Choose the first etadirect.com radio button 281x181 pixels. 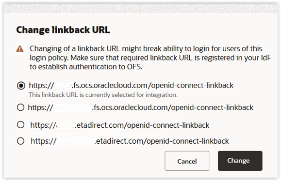point(20,125)
